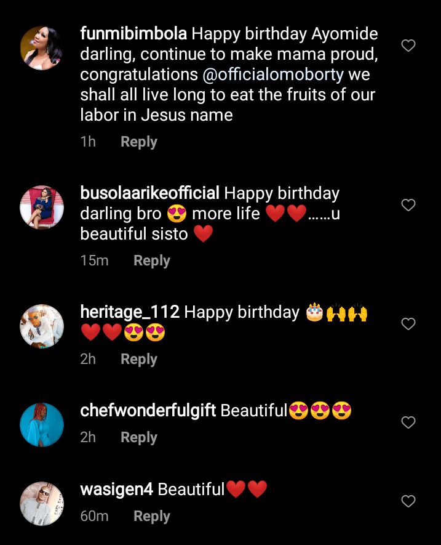Open chefwonderfulgift's profile avatar
Image resolution: width=441 pixels, height=545 pixels.
[42, 425]
